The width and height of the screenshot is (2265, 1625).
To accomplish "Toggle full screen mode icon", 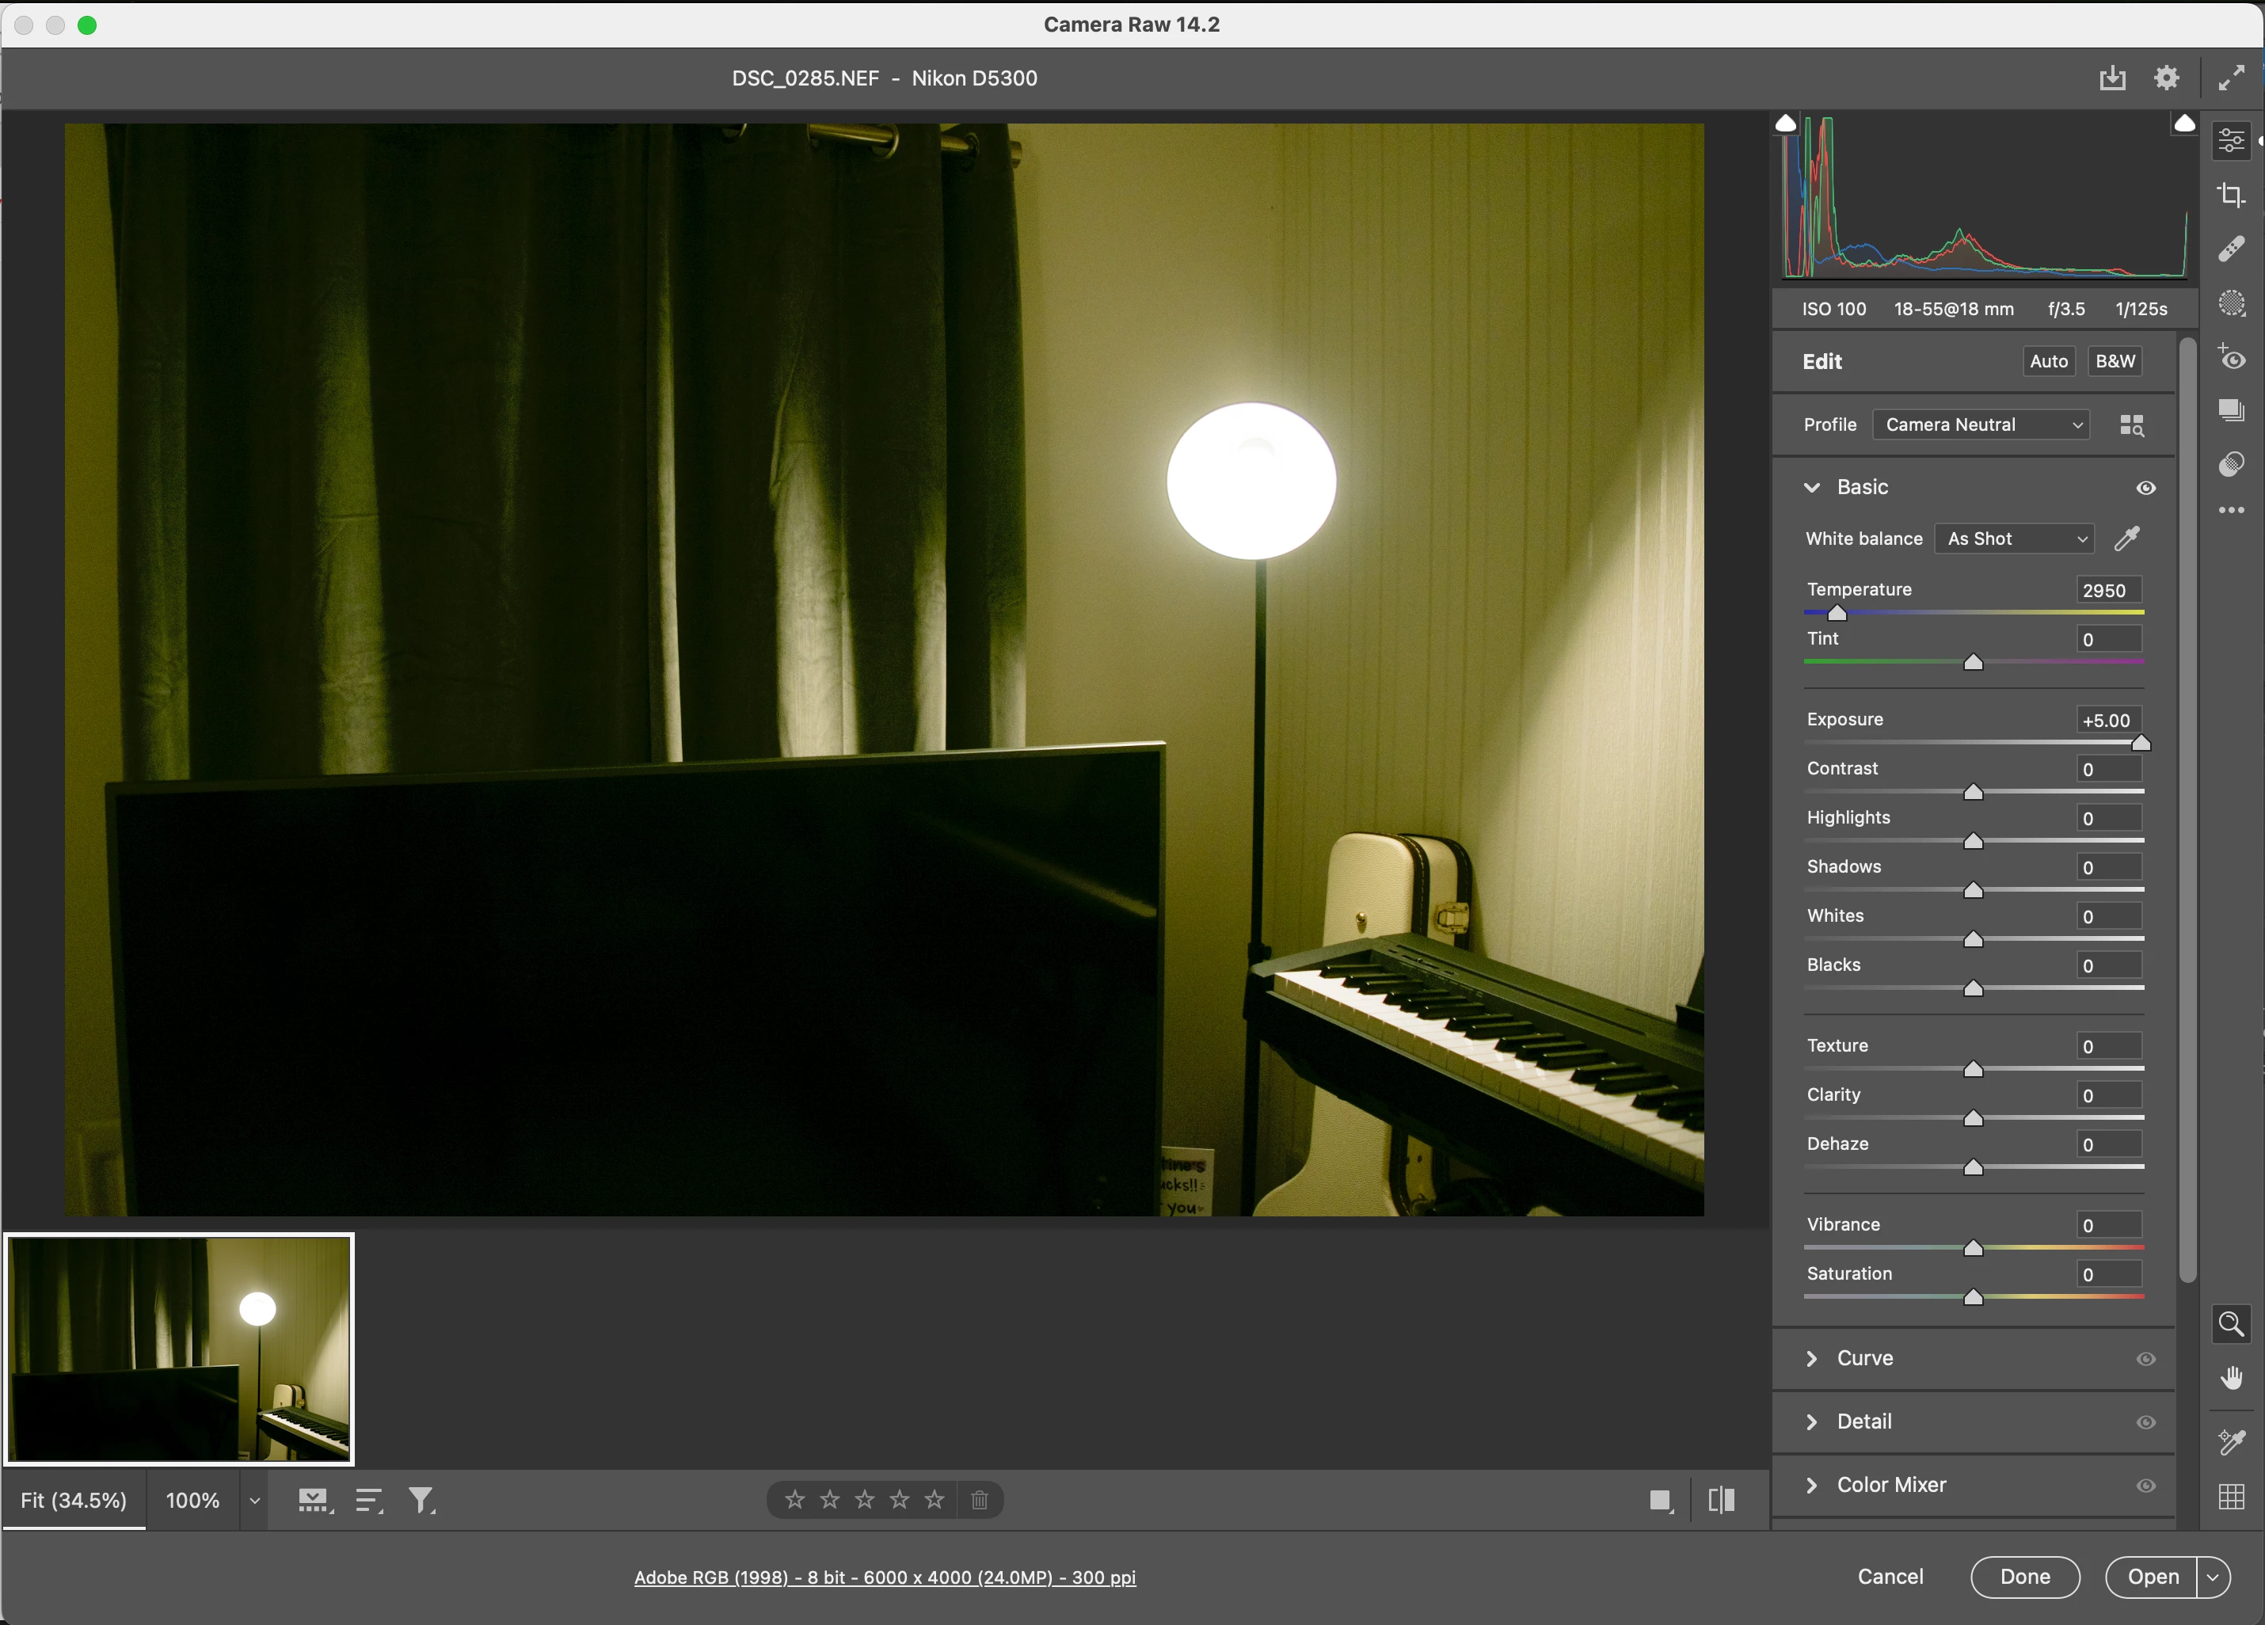I will tap(2231, 78).
